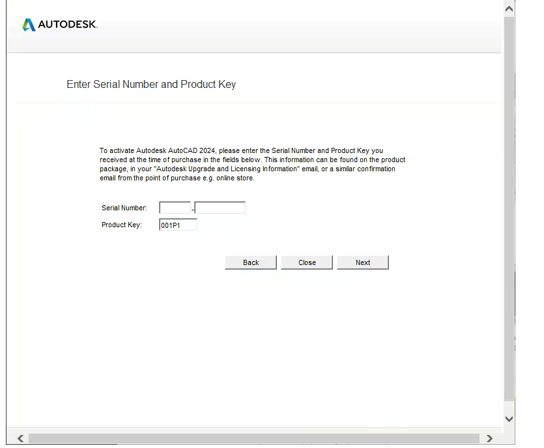Focus the second Serial Number field

220,208
